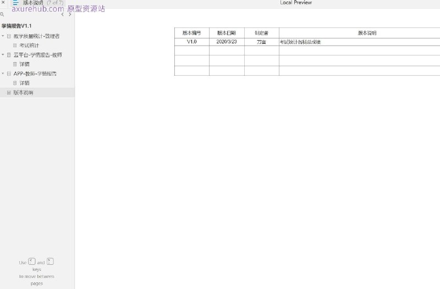Image resolution: width=440 pixels, height=289 pixels.
Task: Open 详情 page under 云平台-学情报告-教师
Action: pos(24,64)
